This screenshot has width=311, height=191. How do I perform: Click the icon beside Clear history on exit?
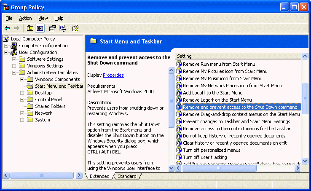coord(179,143)
